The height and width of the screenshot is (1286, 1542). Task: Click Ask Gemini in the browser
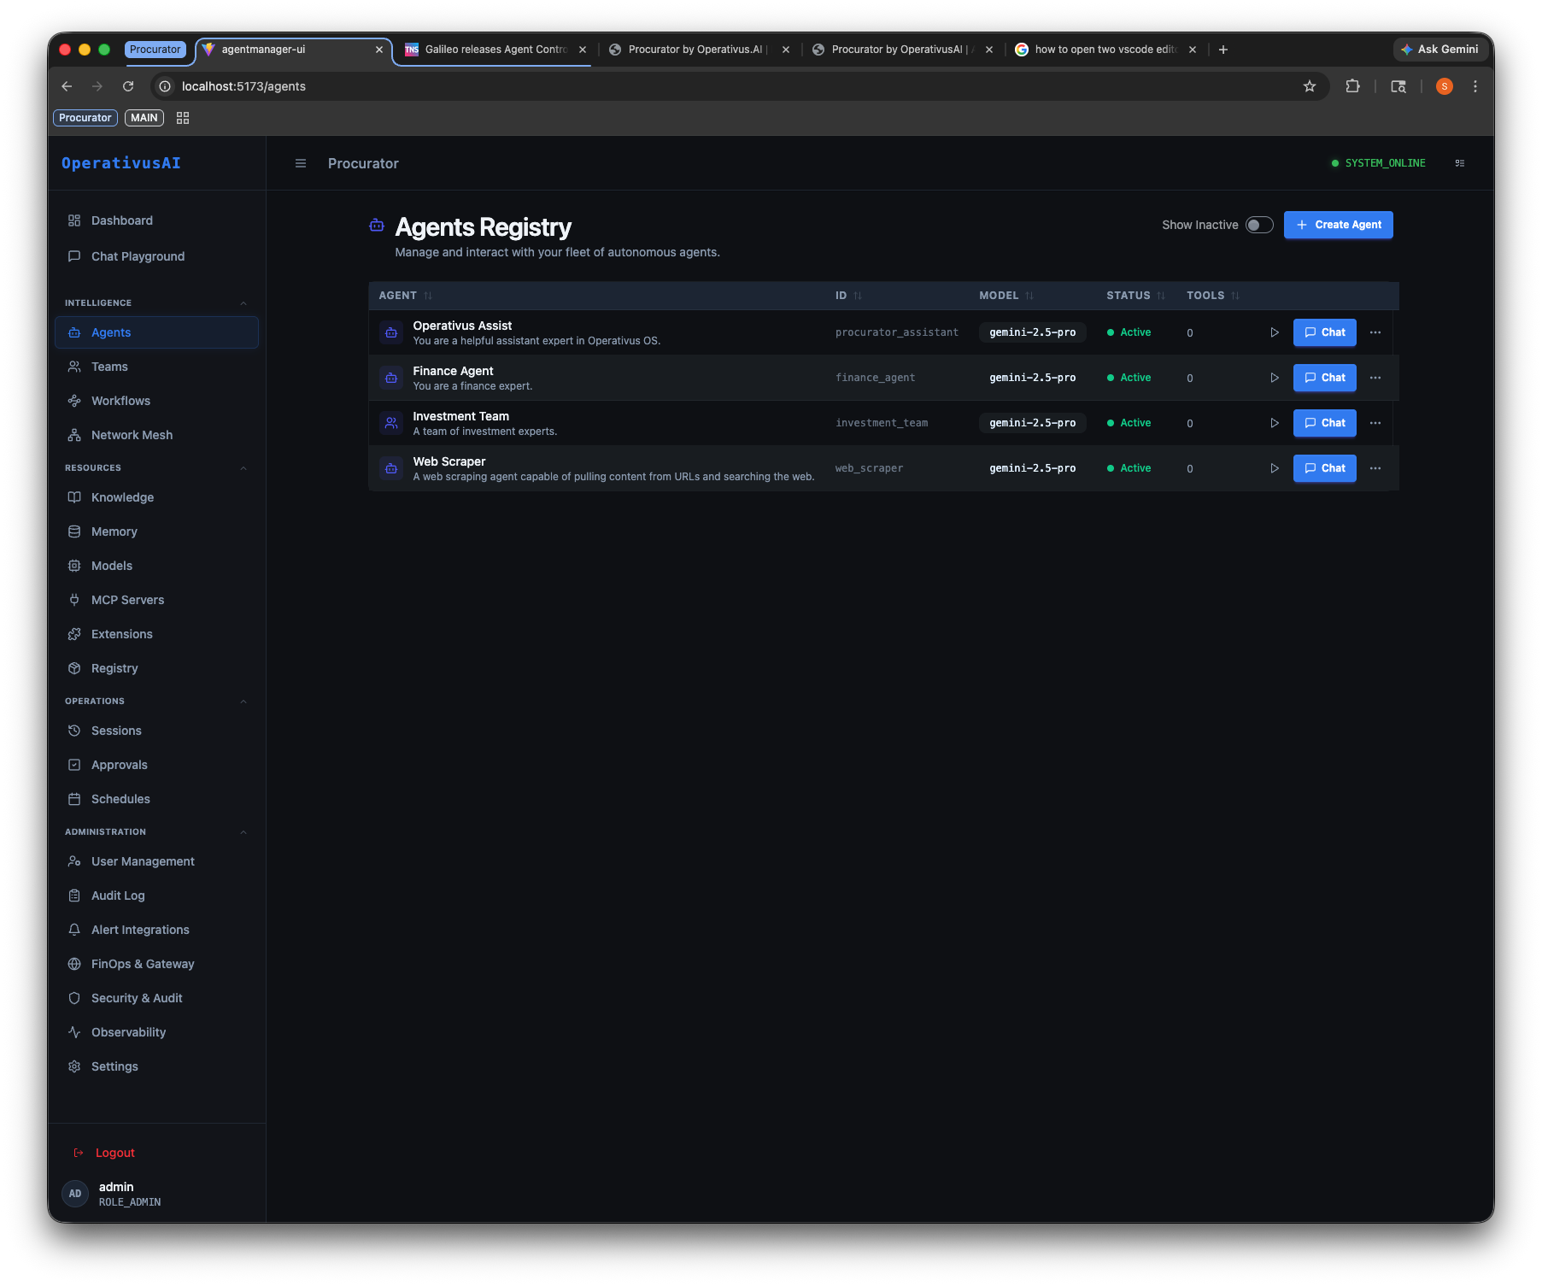click(1440, 50)
